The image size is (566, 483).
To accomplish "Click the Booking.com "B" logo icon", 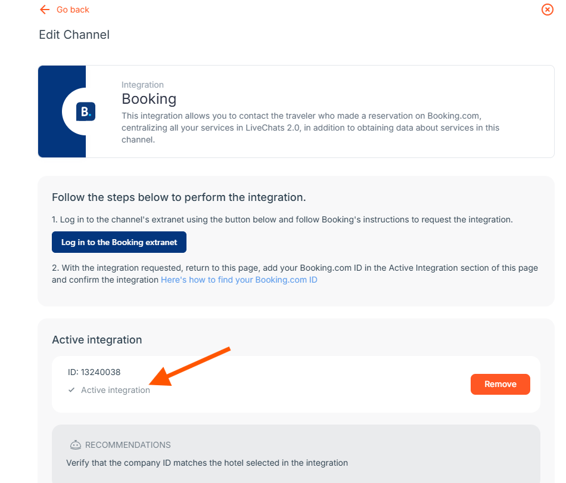I will (86, 112).
